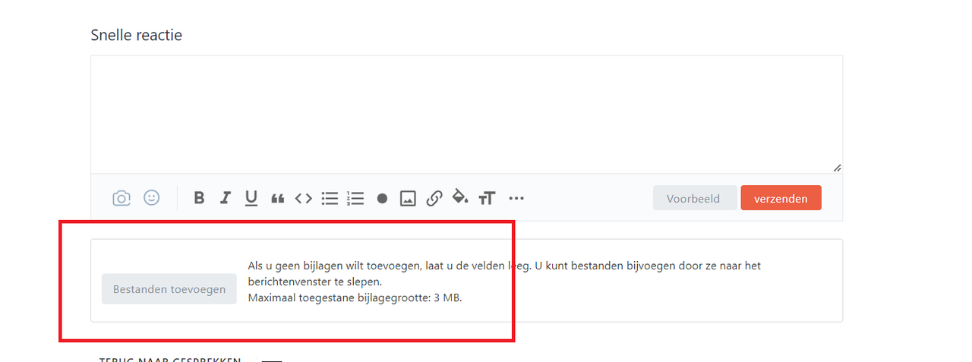Open more toolbar options ellipsis
The width and height of the screenshot is (972, 362).
(516, 198)
